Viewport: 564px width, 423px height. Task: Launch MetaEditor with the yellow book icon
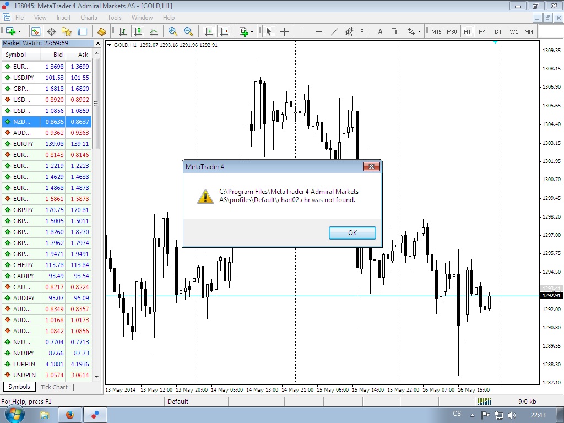click(101, 31)
